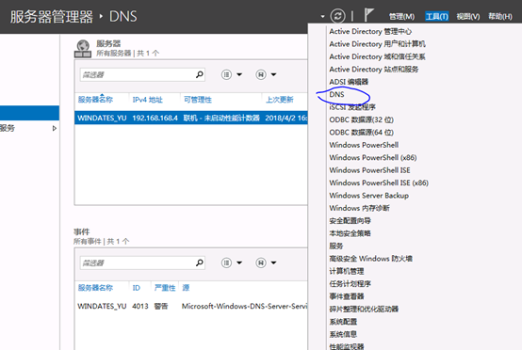The height and width of the screenshot is (350, 522).
Task: Open the notifications flag icon
Action: pyautogui.click(x=368, y=15)
